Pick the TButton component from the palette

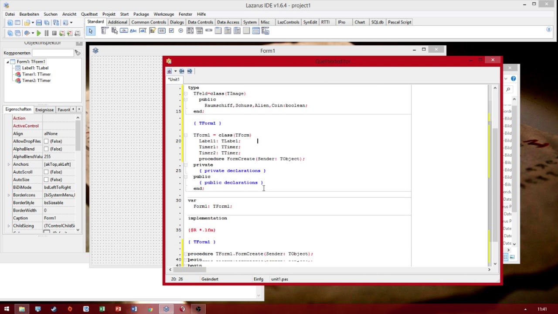coord(124,31)
